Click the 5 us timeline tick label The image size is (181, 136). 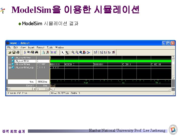point(86,83)
